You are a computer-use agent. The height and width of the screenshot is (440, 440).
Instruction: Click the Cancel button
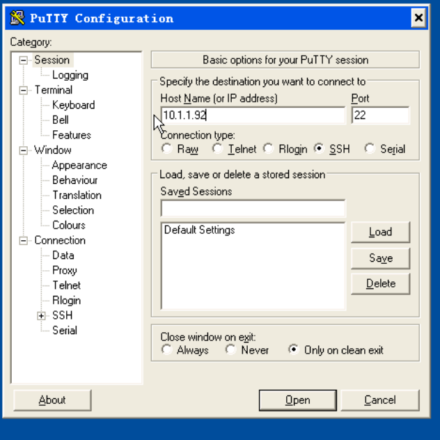[380, 400]
